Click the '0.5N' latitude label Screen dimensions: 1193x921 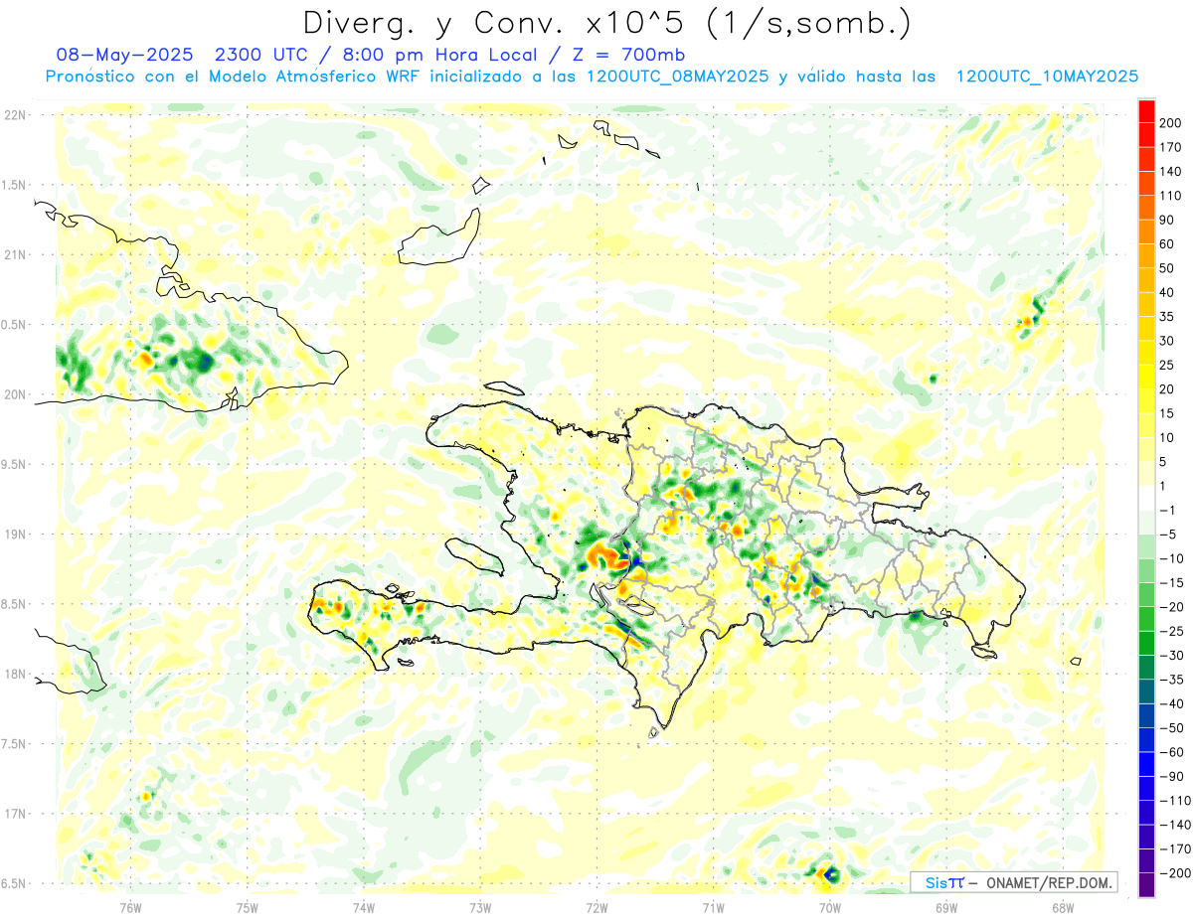tap(14, 324)
